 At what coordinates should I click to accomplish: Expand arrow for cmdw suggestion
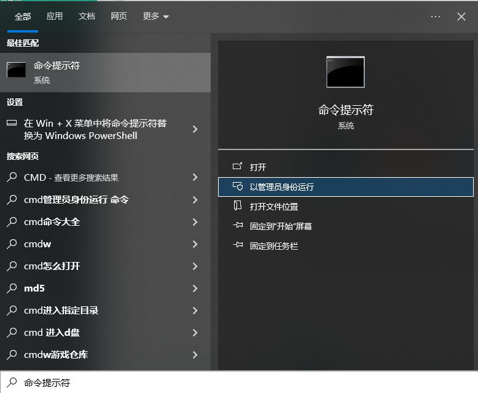[195, 244]
